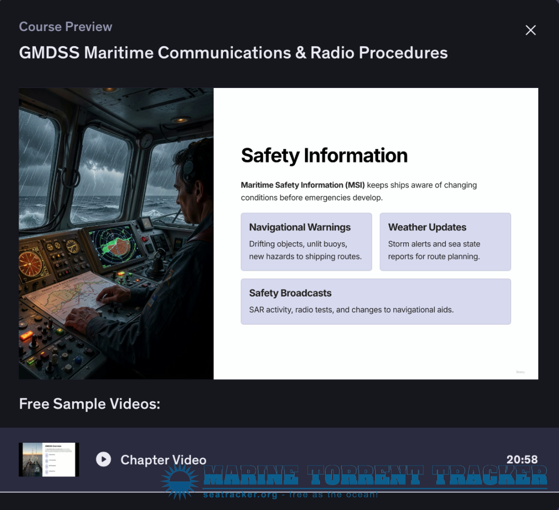Select the Navigational Warnings card
559x510 pixels.
point(306,242)
